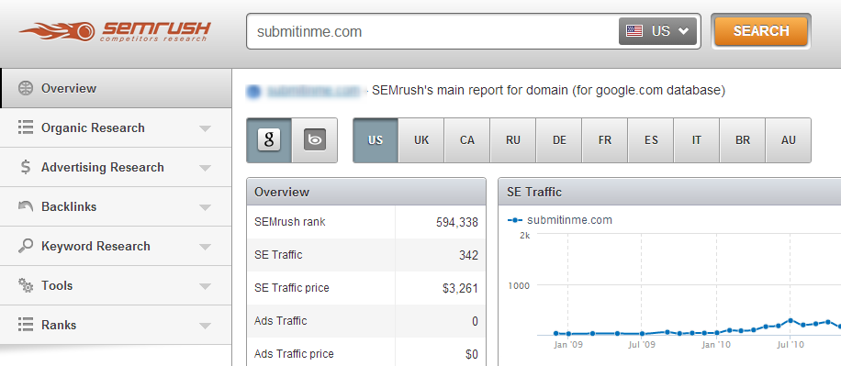Click the Ads Traffic price row label
The height and width of the screenshot is (366, 841).
(x=294, y=354)
